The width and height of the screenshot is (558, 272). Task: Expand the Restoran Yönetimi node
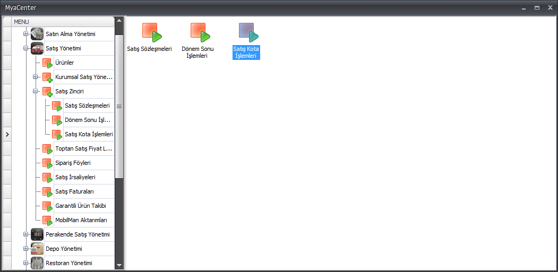point(25,263)
